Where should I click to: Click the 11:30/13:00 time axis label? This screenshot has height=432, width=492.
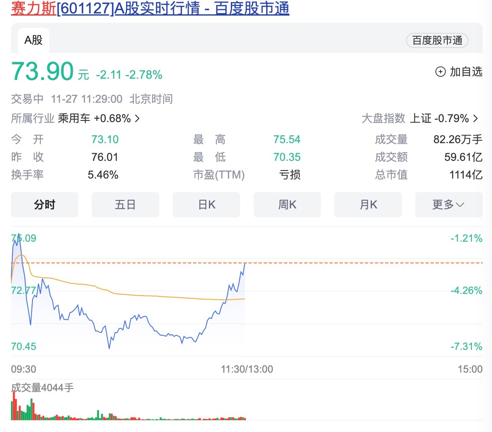[247, 369]
